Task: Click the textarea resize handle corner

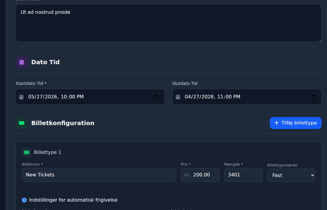Action: [x=320, y=40]
